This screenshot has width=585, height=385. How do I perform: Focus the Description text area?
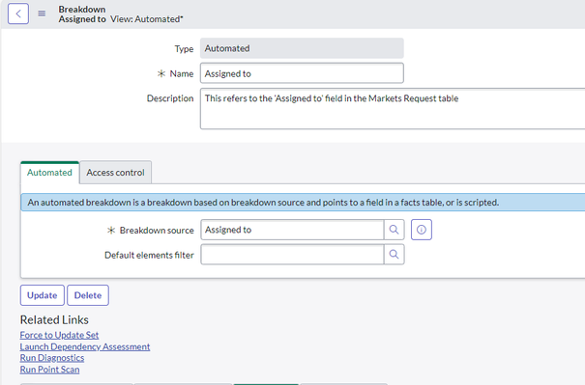393,109
